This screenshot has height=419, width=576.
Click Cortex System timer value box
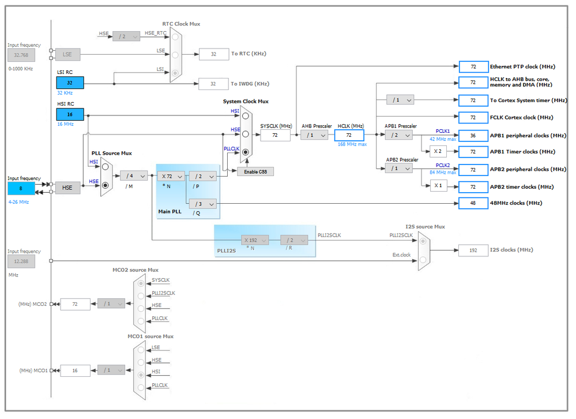473,100
